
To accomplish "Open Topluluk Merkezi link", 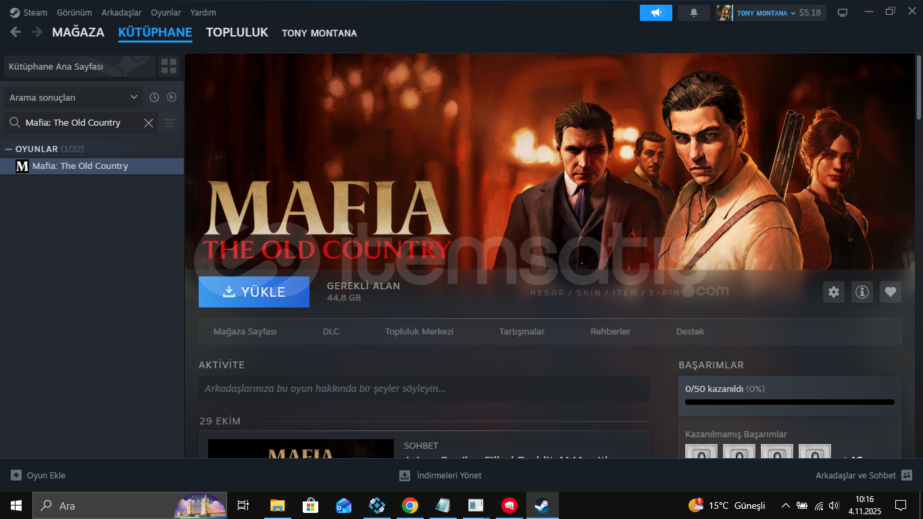I will tap(420, 332).
